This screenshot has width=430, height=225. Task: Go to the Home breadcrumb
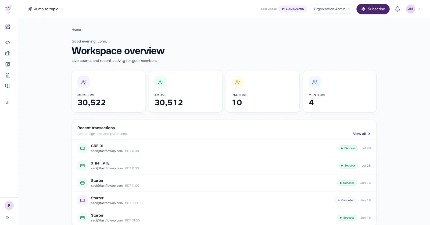76,30
